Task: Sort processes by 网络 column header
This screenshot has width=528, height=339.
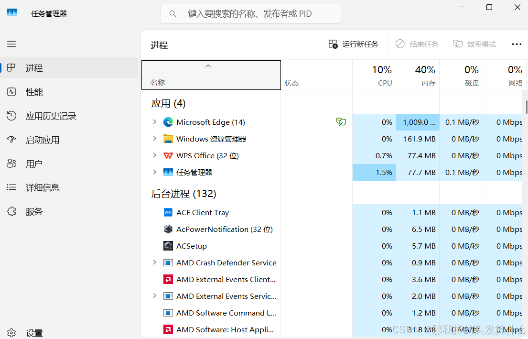Action: (504, 75)
